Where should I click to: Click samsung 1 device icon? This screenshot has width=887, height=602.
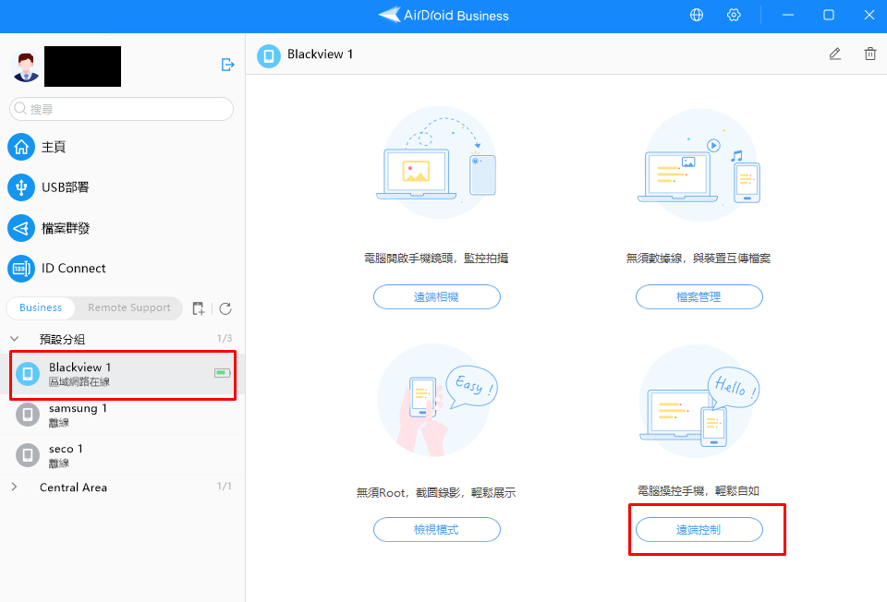[27, 415]
